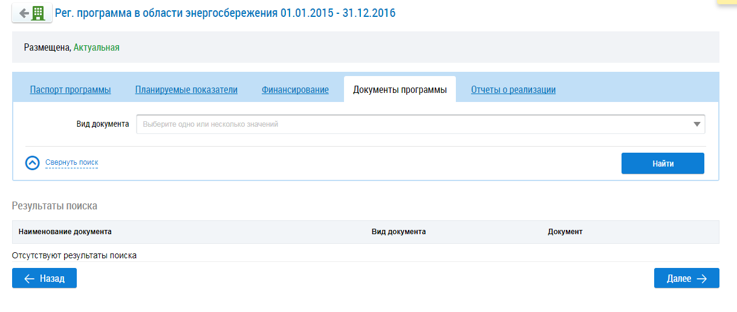Click the green Актуальная status text
Viewport: 737px width, 312px height.
point(97,47)
